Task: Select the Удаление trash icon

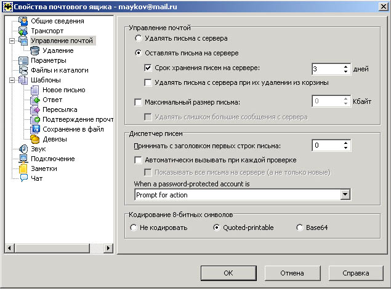Action: point(34,50)
